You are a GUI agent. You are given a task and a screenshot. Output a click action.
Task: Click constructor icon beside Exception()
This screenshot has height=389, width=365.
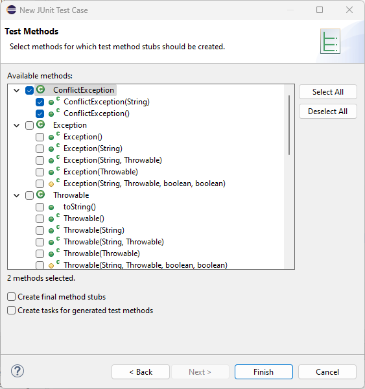click(x=54, y=136)
